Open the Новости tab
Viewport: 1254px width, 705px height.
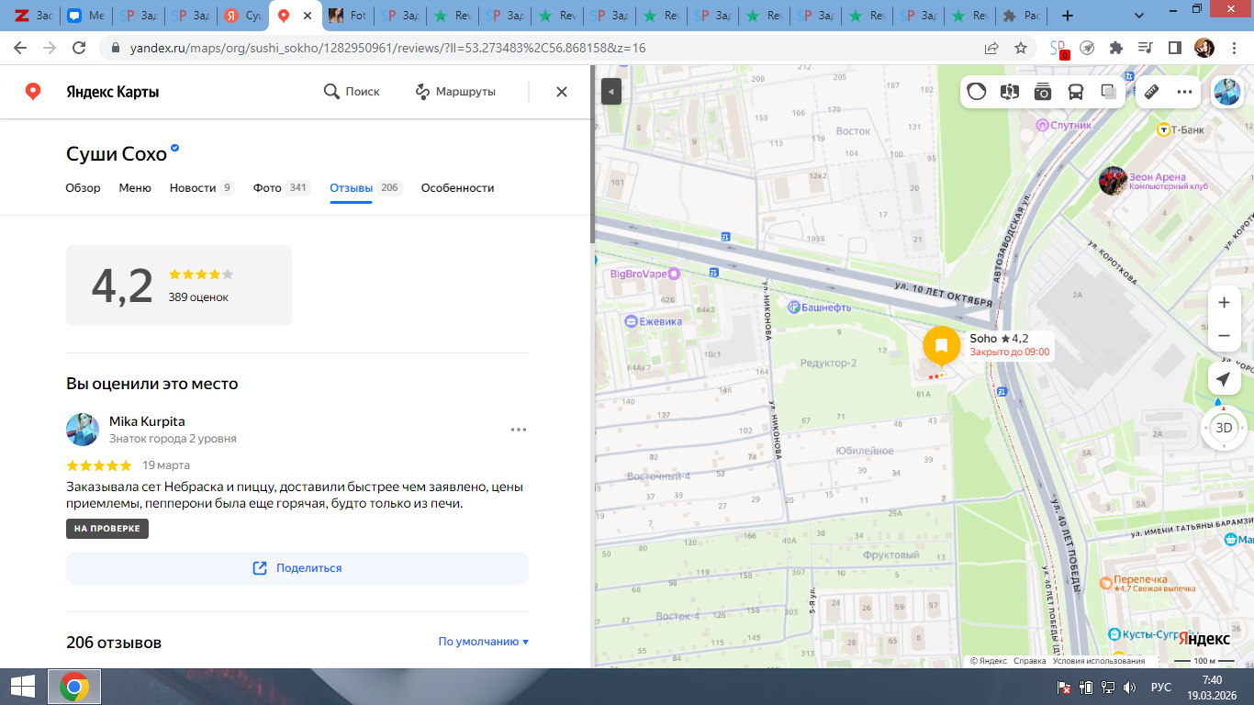[202, 188]
